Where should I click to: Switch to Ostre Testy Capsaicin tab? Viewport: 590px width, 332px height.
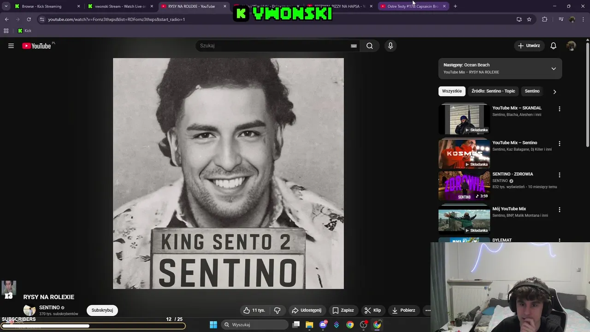(x=413, y=6)
